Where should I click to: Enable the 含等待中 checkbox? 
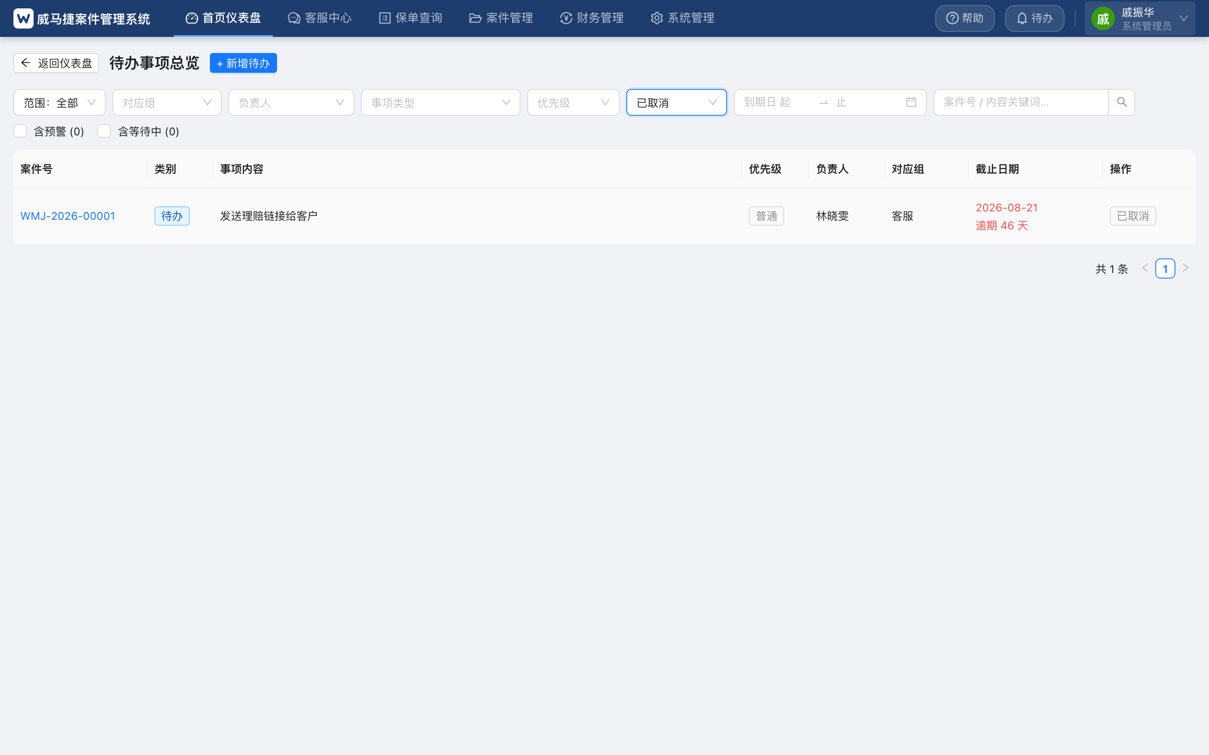104,131
